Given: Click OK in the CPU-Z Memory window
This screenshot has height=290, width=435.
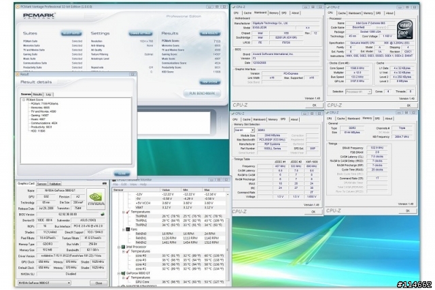Looking at the screenshot, I should coord(408,211).
